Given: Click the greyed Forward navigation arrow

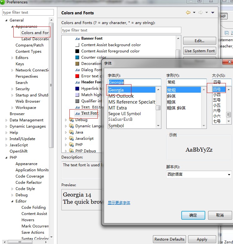Looking at the screenshot, I should (201, 12).
